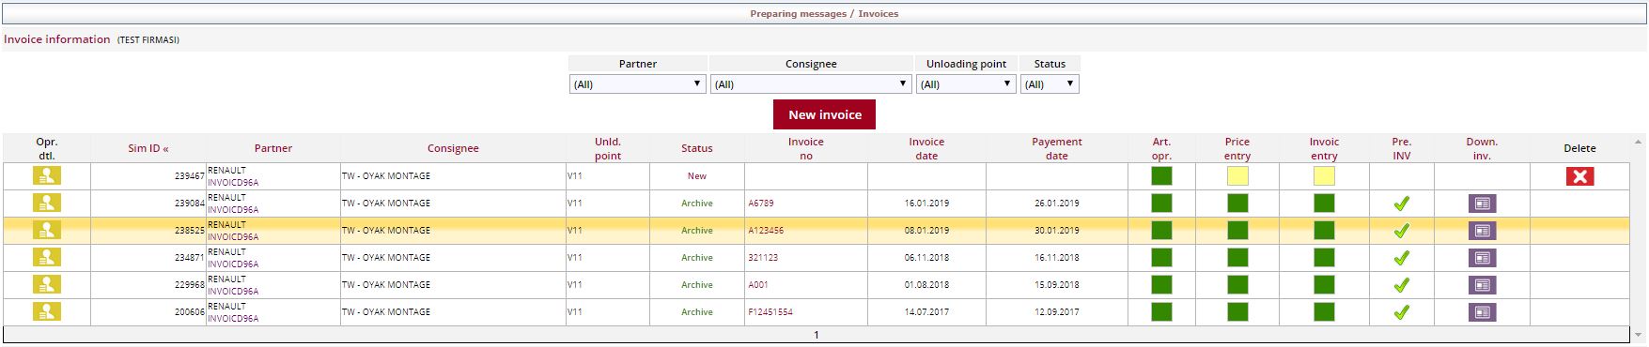Open invoice number A001
1649x347 pixels.
[x=758, y=285]
